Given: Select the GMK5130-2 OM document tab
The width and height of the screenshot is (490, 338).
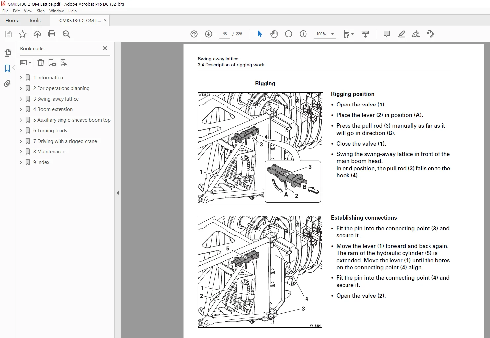Looking at the screenshot, I should (x=80, y=21).
